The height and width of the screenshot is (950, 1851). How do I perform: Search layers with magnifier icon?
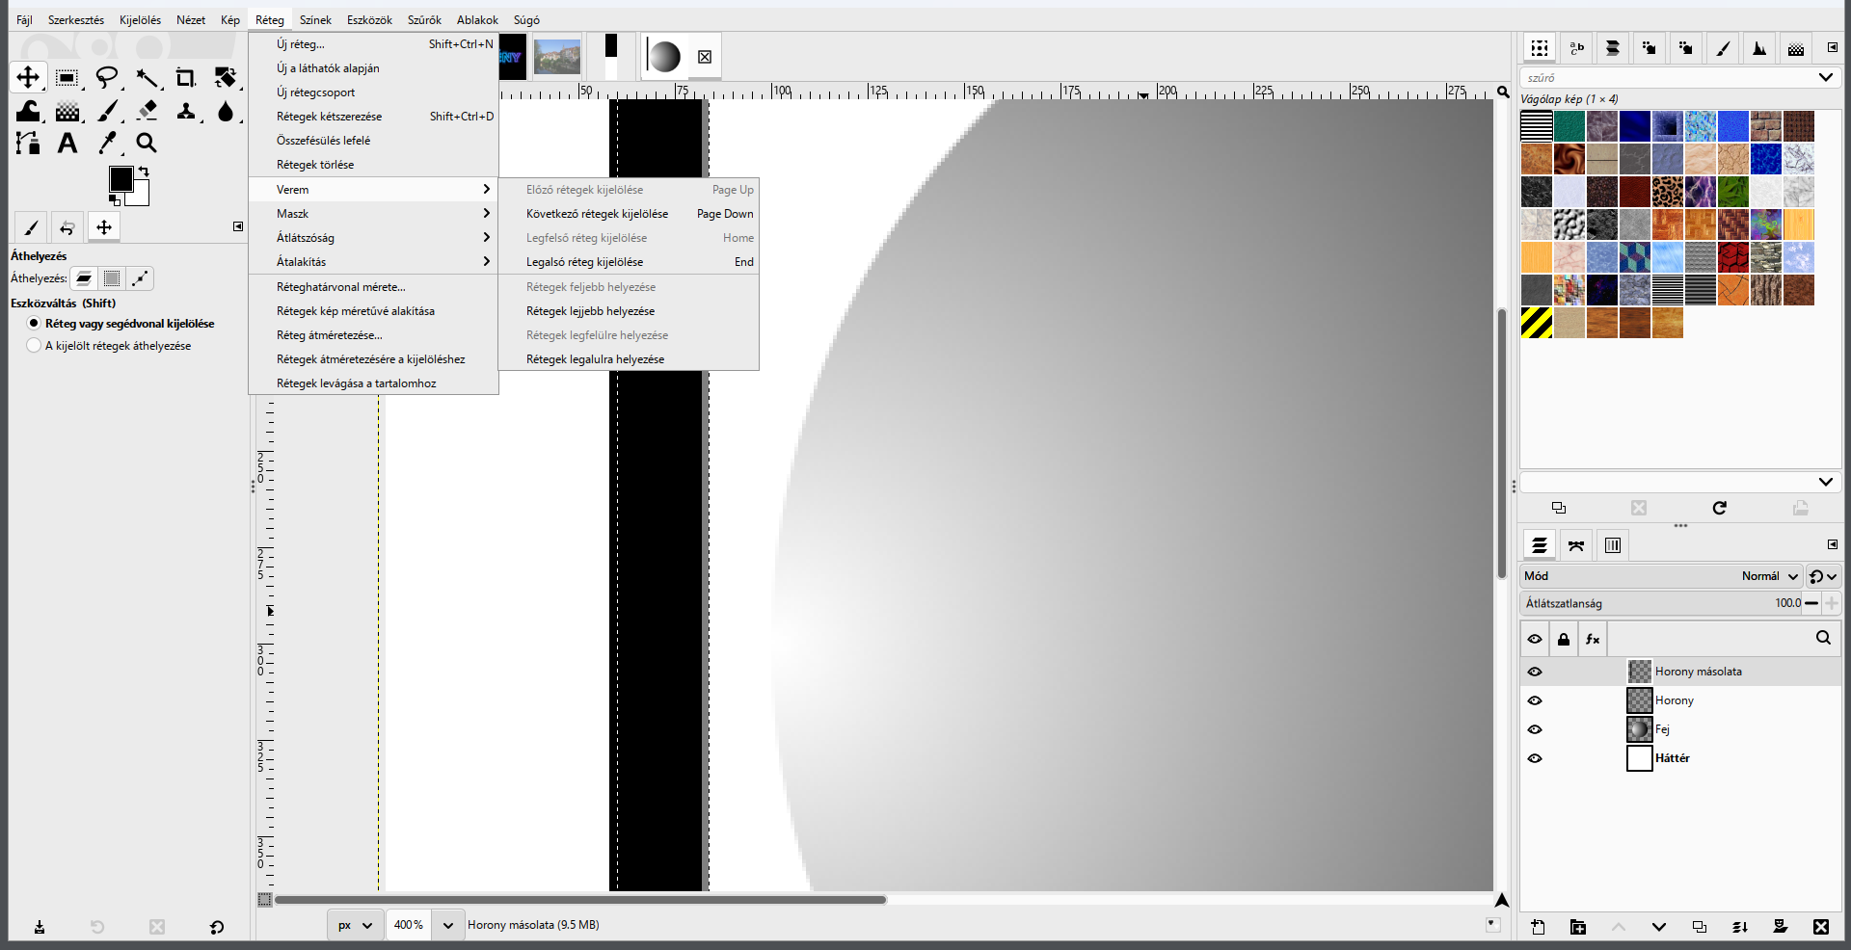(x=1823, y=638)
